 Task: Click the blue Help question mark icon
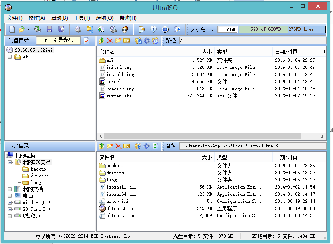[x=165, y=29]
